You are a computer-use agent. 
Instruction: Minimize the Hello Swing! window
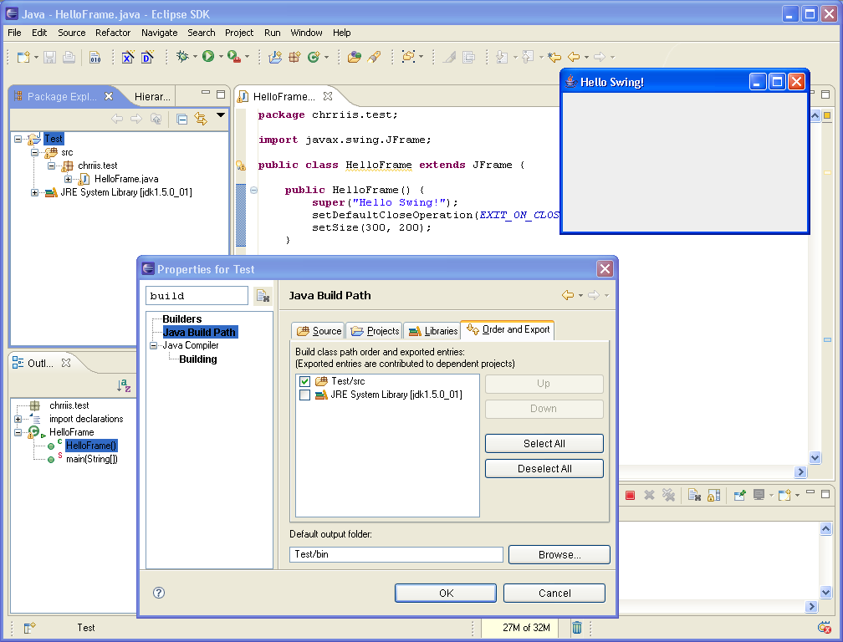(x=758, y=82)
